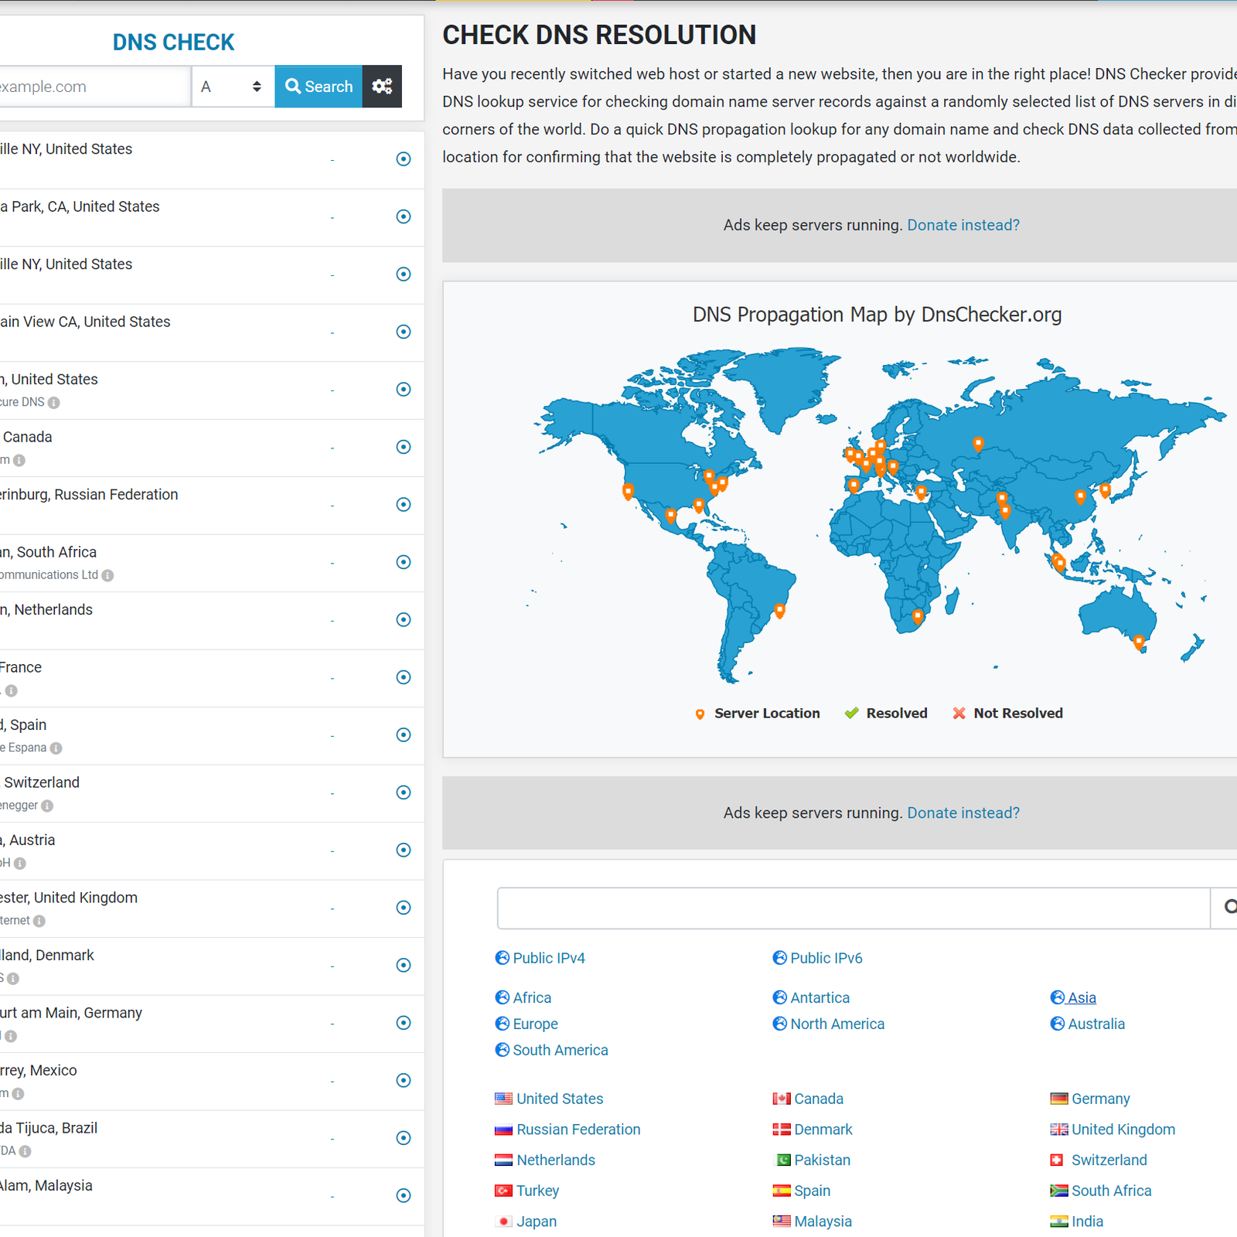Click target icon for Spain row
The width and height of the screenshot is (1237, 1237).
[x=404, y=734]
